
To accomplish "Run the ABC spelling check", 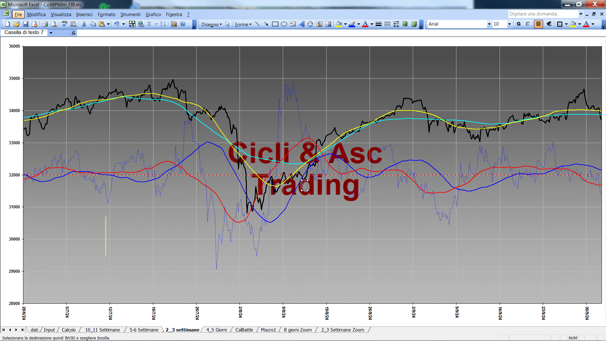I will tap(64, 24).
